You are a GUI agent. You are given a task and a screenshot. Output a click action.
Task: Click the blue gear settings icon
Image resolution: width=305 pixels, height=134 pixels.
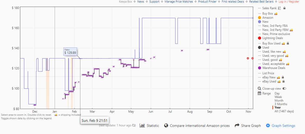268,126
